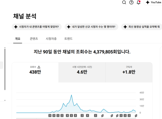
Task: Open the help question-mark icon
Action: pyautogui.click(x=131, y=2)
